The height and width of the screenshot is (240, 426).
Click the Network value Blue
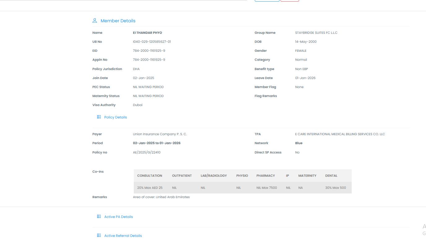pos(299,143)
